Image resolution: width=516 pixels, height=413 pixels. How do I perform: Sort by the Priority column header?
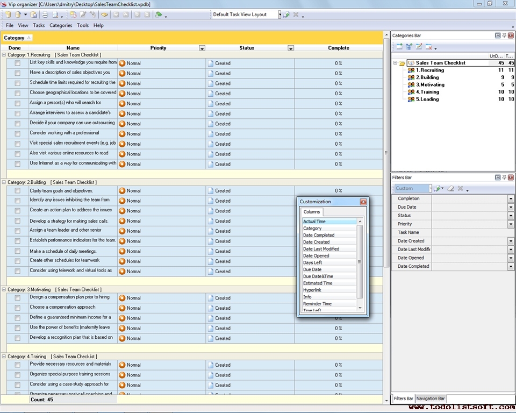pos(158,48)
